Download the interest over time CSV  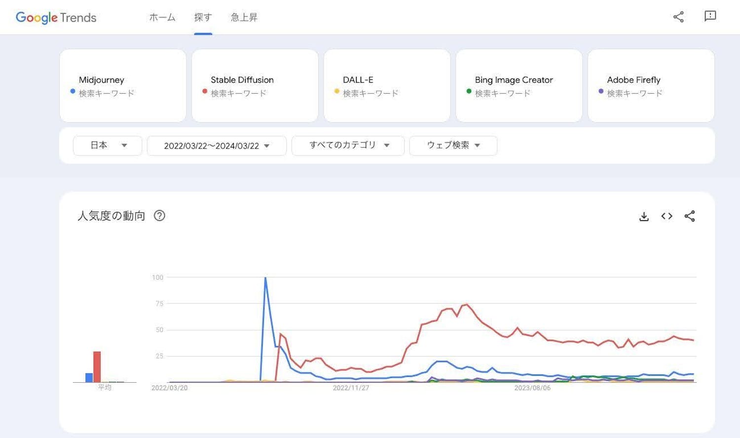click(x=644, y=217)
